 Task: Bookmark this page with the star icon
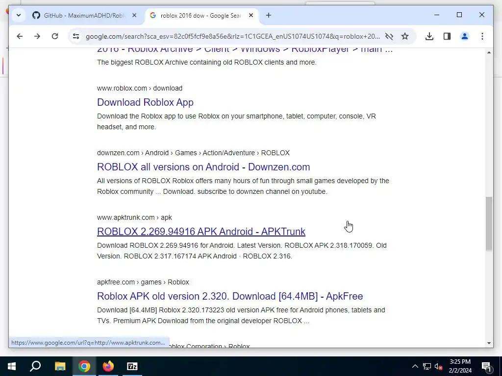405,36
